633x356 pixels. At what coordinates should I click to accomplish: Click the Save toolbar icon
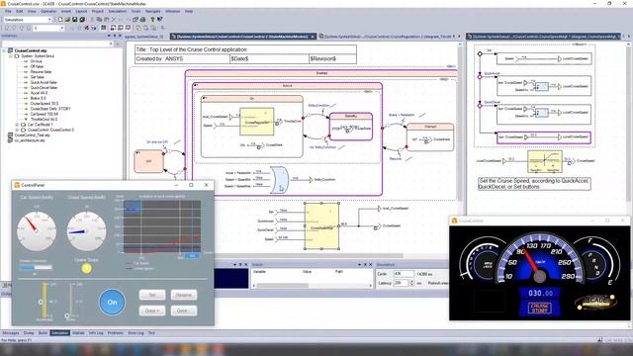point(75,20)
